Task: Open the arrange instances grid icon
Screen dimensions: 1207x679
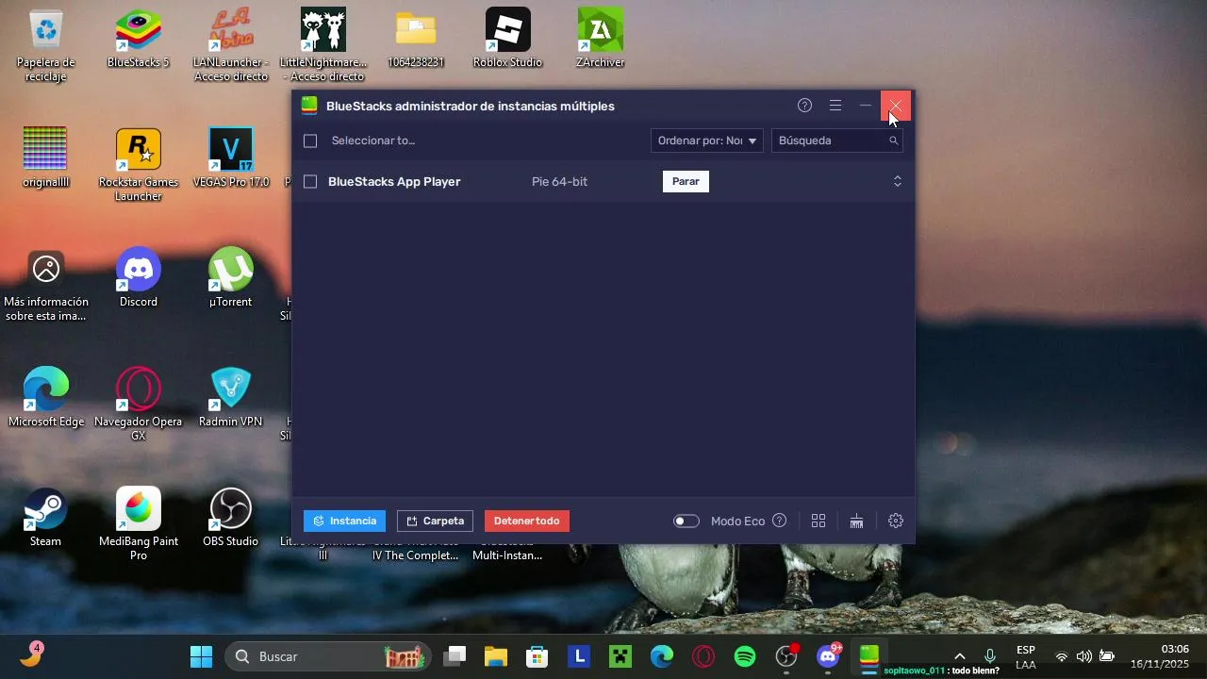Action: click(818, 521)
